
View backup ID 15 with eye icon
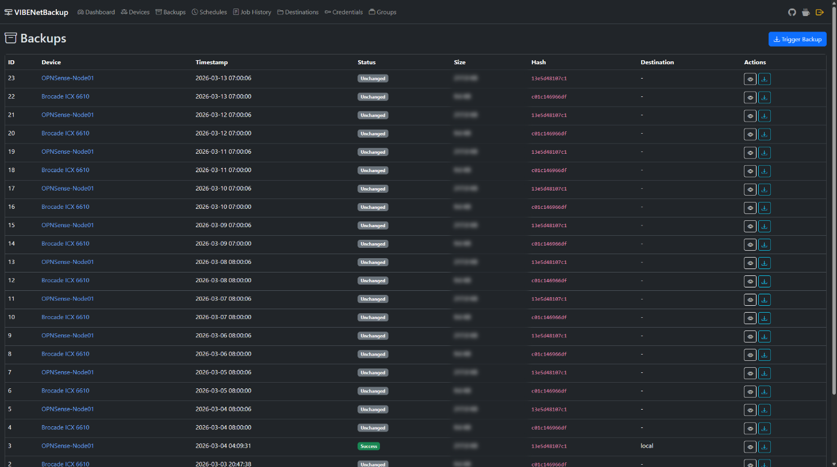tap(750, 226)
